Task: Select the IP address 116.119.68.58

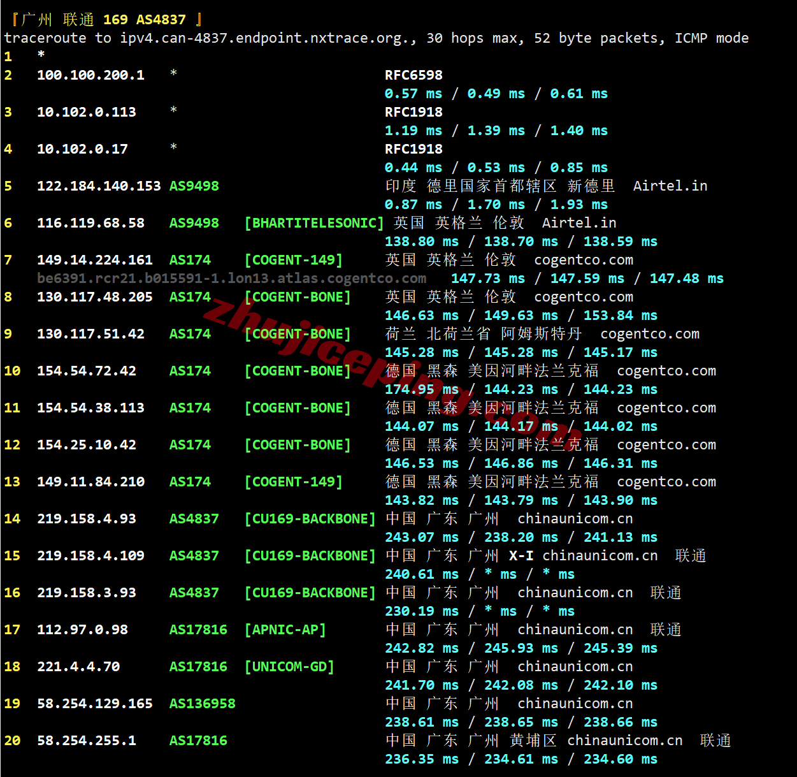Action: 90,223
